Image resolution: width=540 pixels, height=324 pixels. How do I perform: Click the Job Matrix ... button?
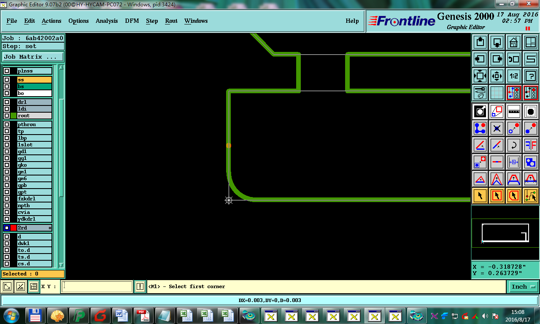click(33, 57)
